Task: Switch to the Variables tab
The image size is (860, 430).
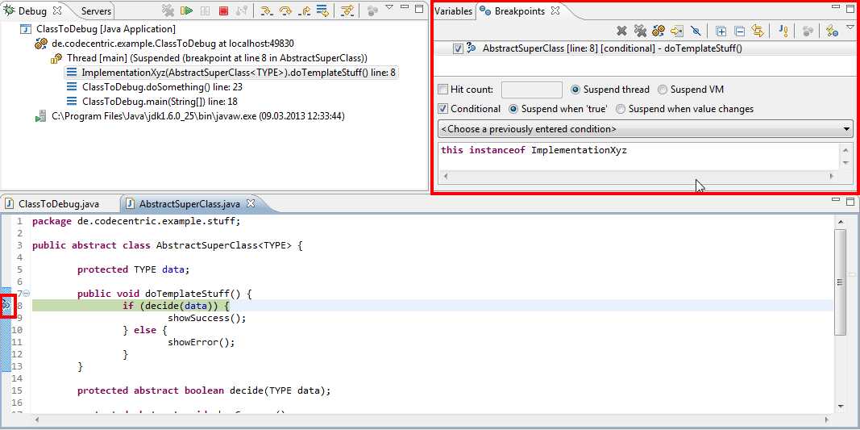Action: (x=452, y=11)
